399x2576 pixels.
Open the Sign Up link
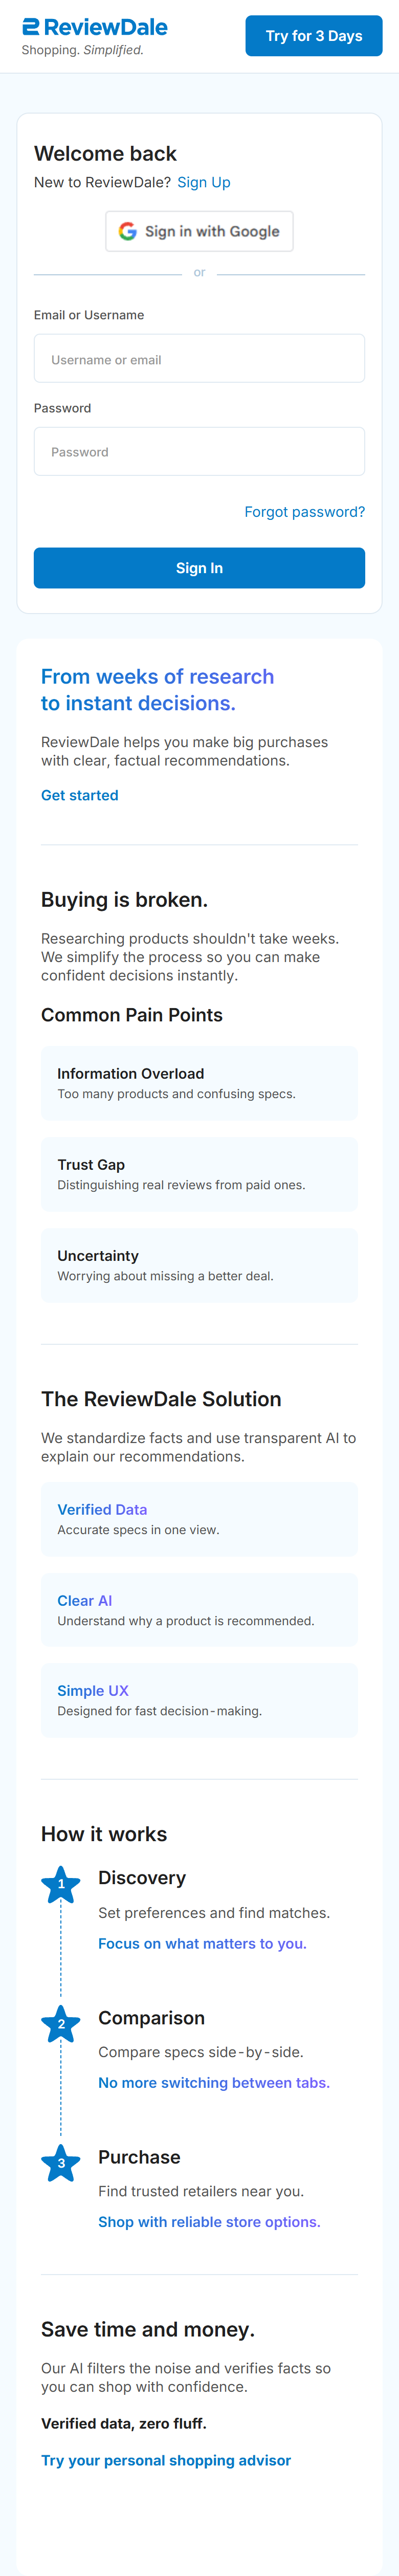tap(204, 182)
